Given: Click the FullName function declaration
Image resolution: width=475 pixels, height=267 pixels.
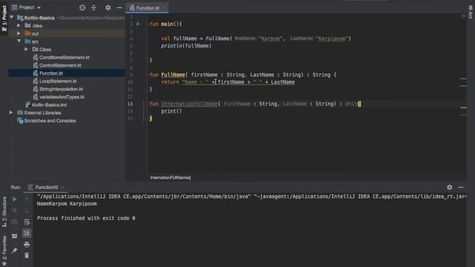Looking at the screenshot, I should tap(173, 75).
